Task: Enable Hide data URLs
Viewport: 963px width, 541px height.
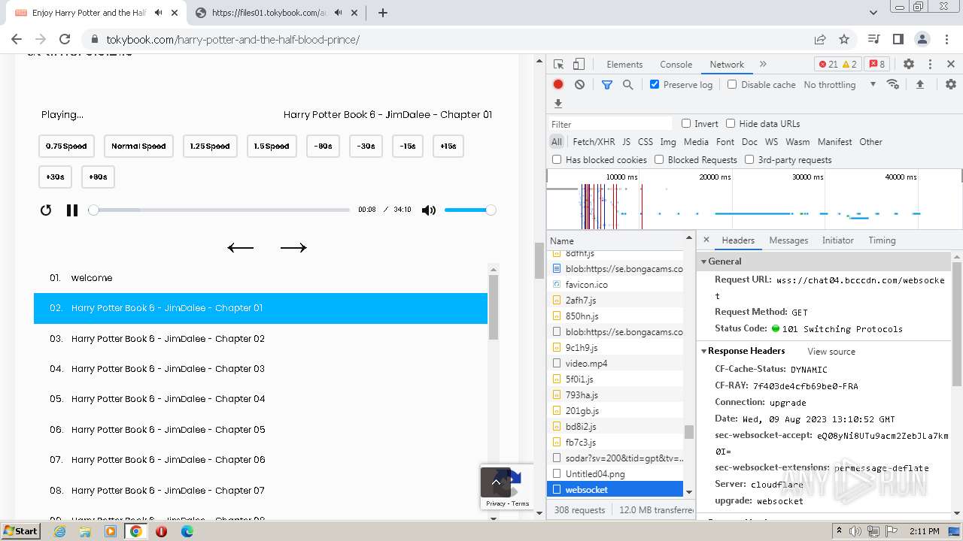Action: 731,123
